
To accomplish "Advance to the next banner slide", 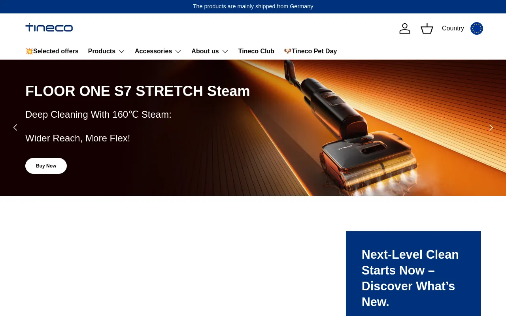I will pos(491,128).
